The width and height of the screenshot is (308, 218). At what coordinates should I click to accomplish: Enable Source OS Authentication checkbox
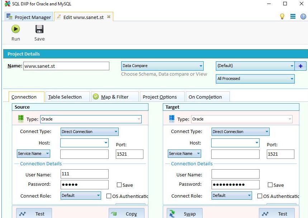pos(109,196)
